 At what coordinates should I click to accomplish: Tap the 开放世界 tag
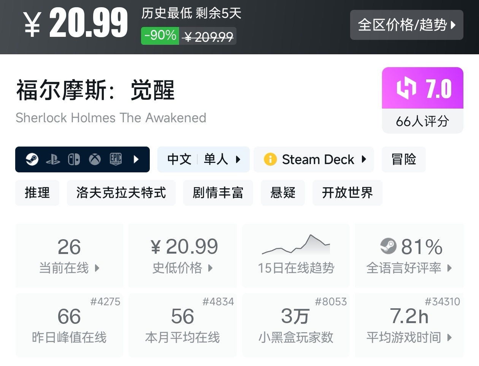coord(347,193)
